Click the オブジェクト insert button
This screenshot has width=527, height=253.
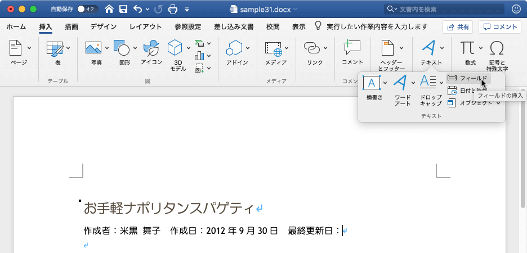click(x=470, y=103)
